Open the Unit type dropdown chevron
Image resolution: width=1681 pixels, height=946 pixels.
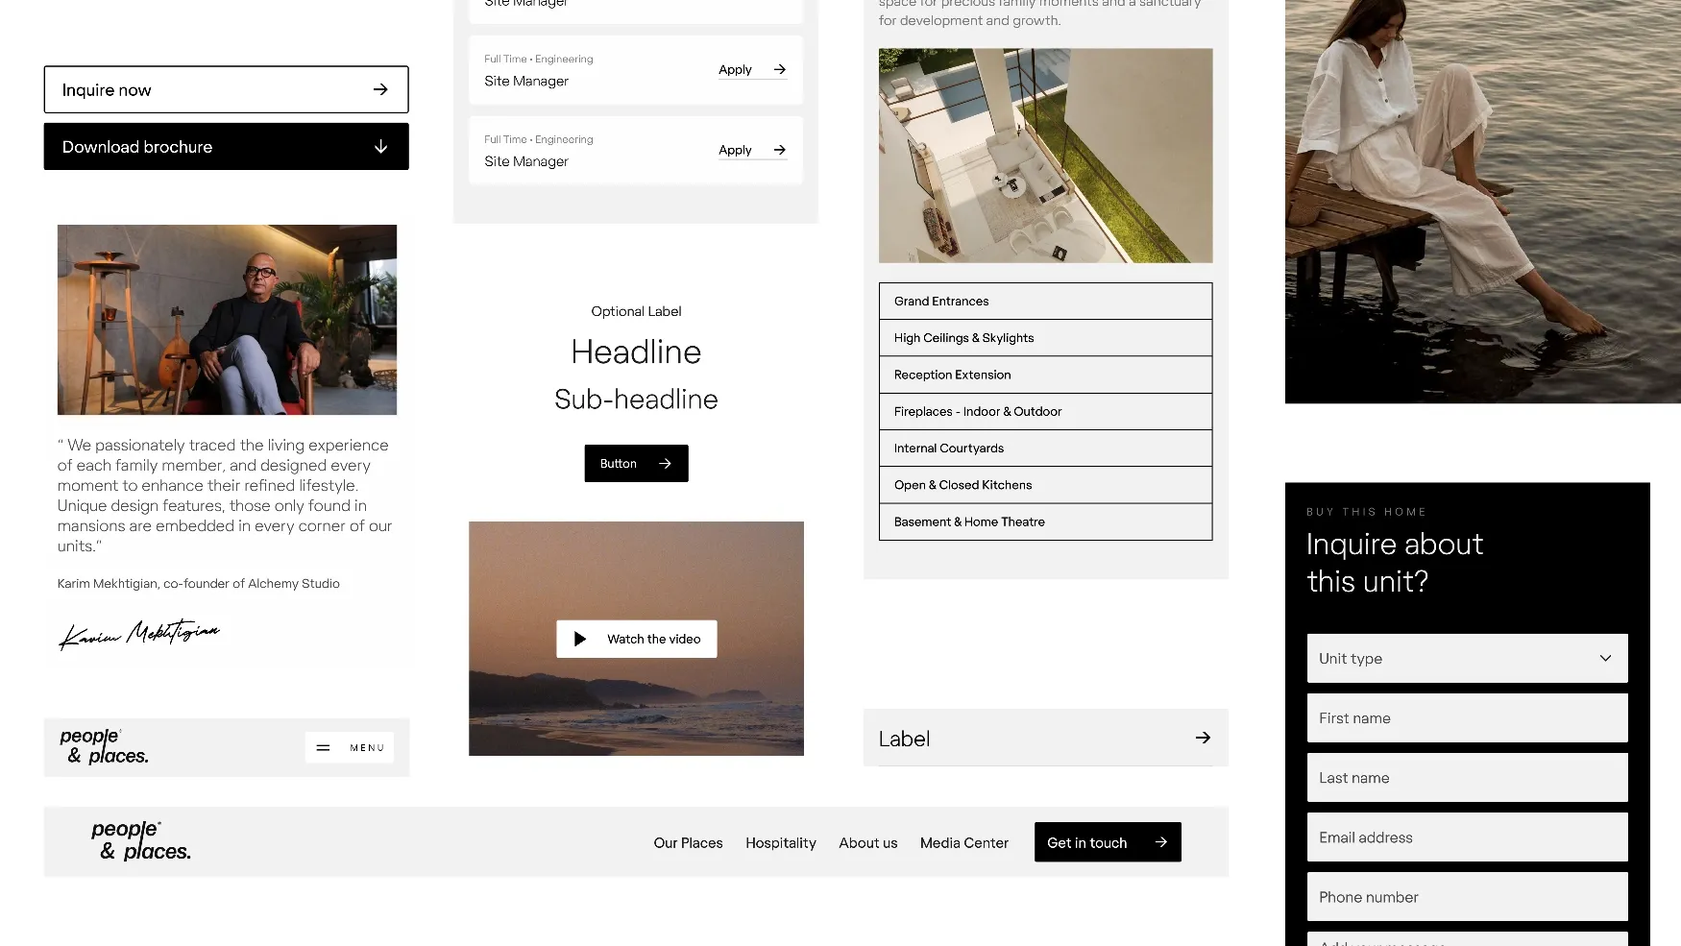[x=1605, y=658]
